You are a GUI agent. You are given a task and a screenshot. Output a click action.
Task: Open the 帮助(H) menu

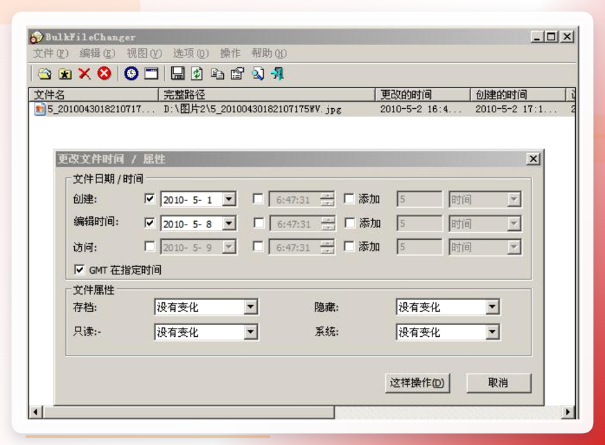pyautogui.click(x=269, y=53)
